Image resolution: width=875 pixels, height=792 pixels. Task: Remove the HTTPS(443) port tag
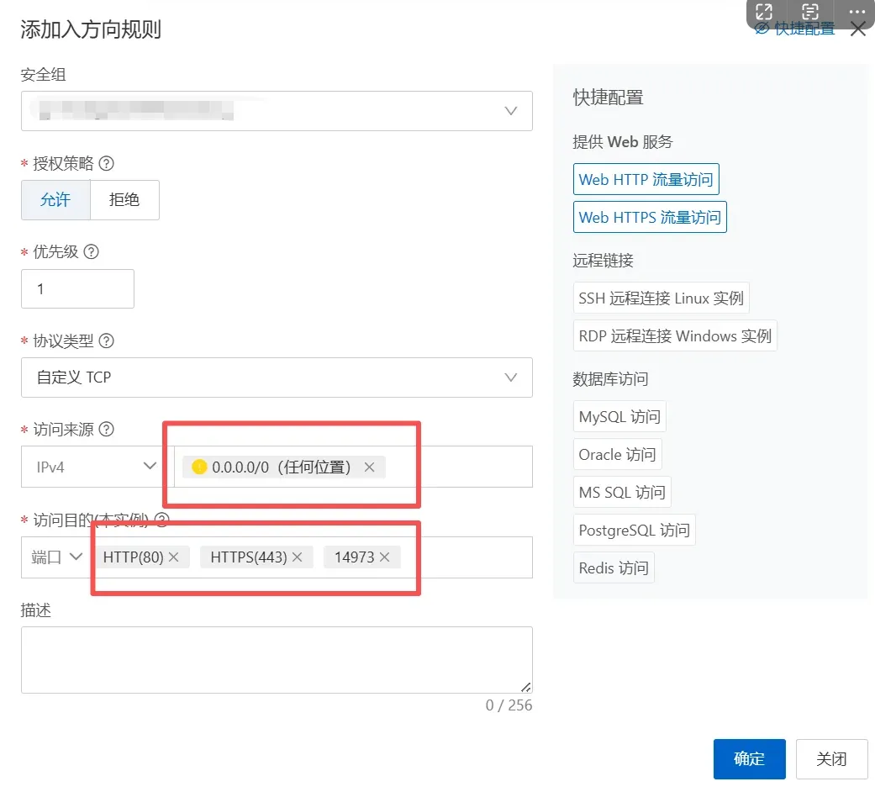(x=297, y=557)
